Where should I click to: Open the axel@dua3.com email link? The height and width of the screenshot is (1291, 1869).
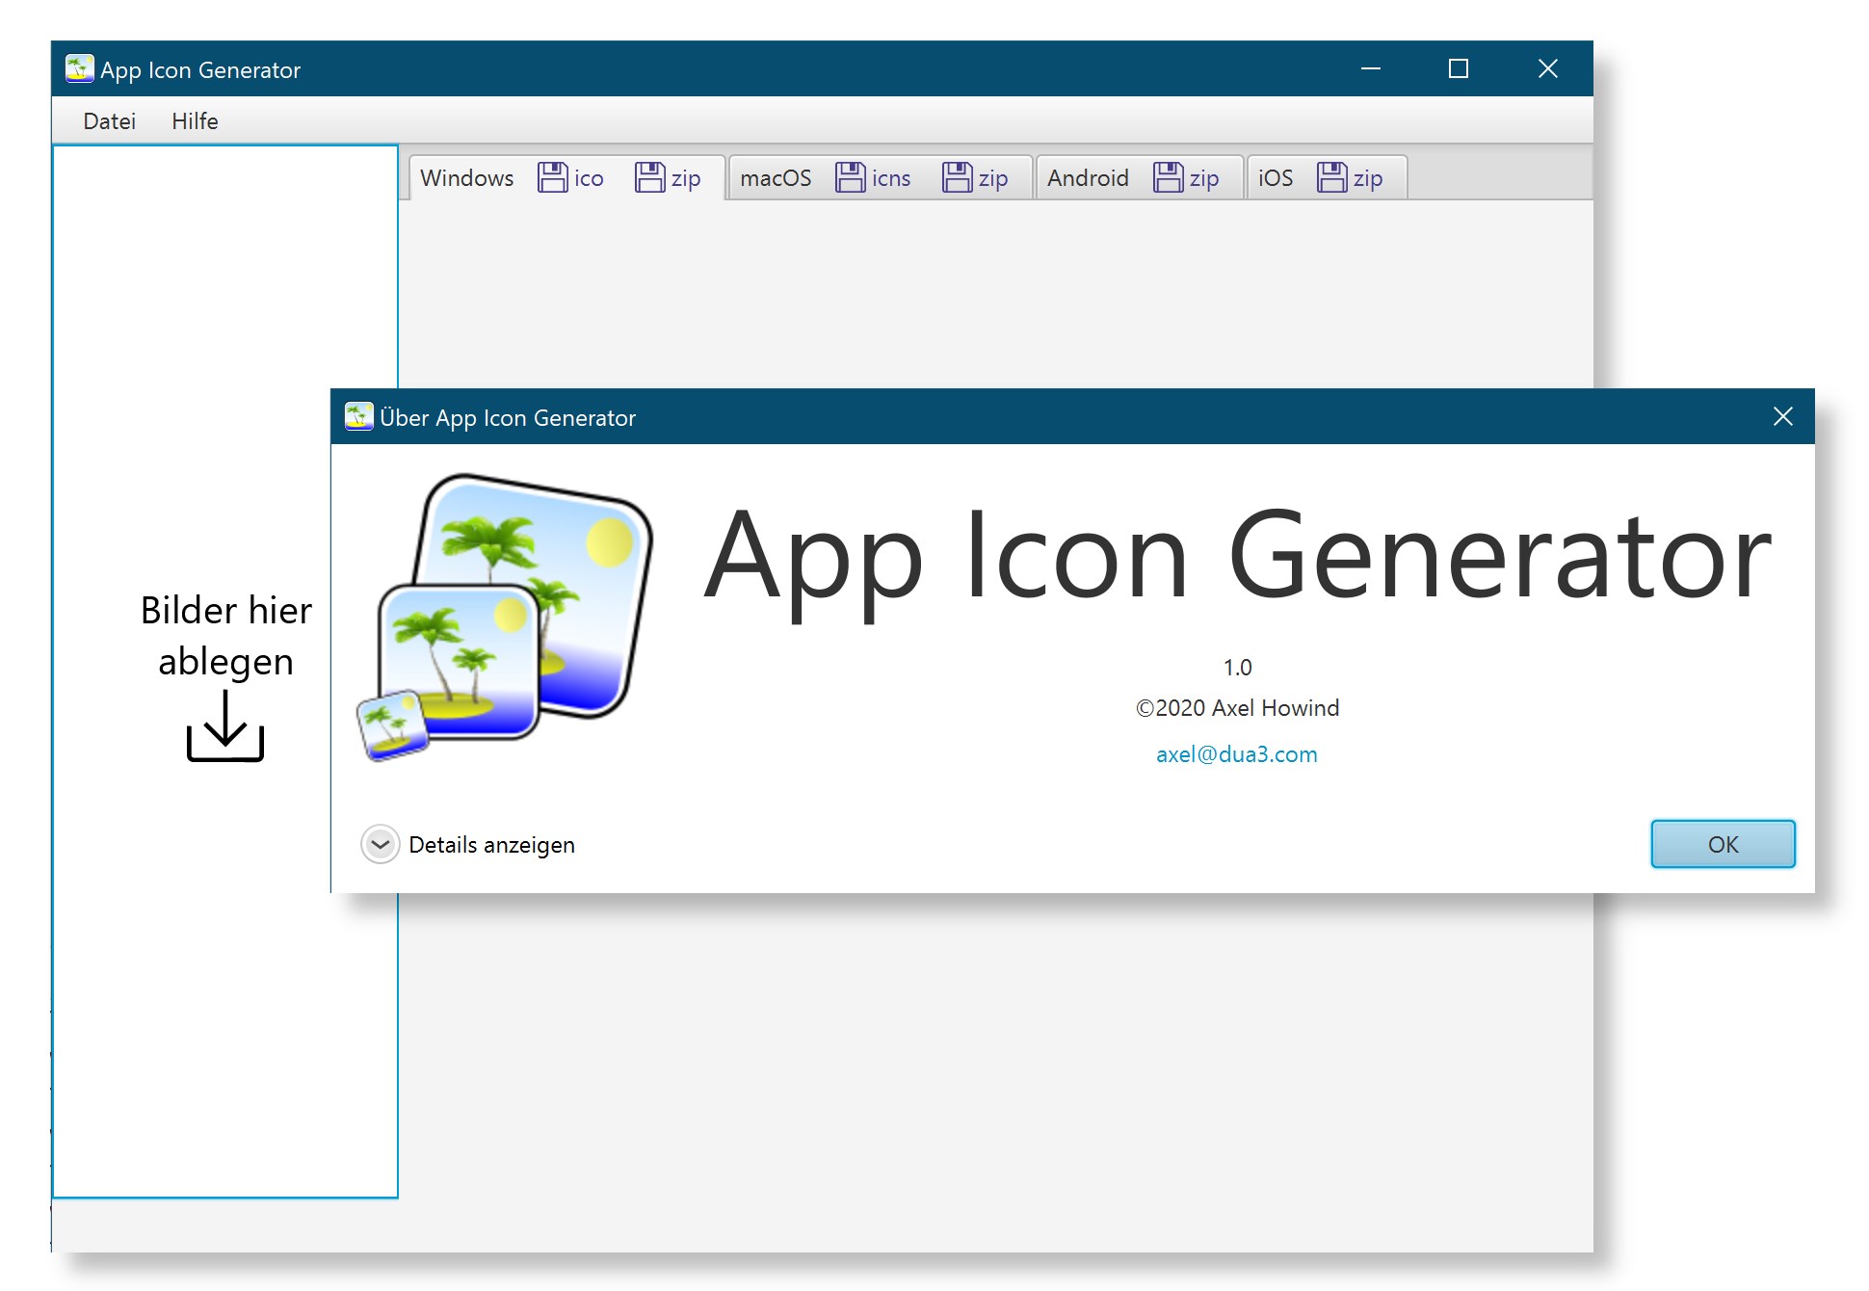[x=1236, y=754]
